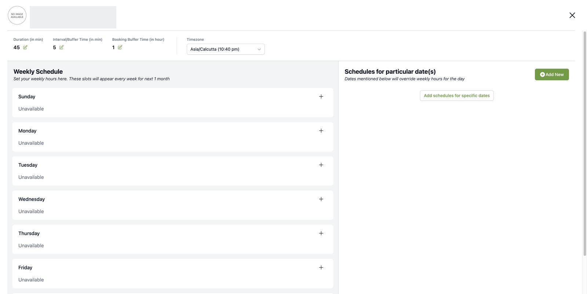
Task: Click Add schedules for specific dates
Action: [457, 96]
